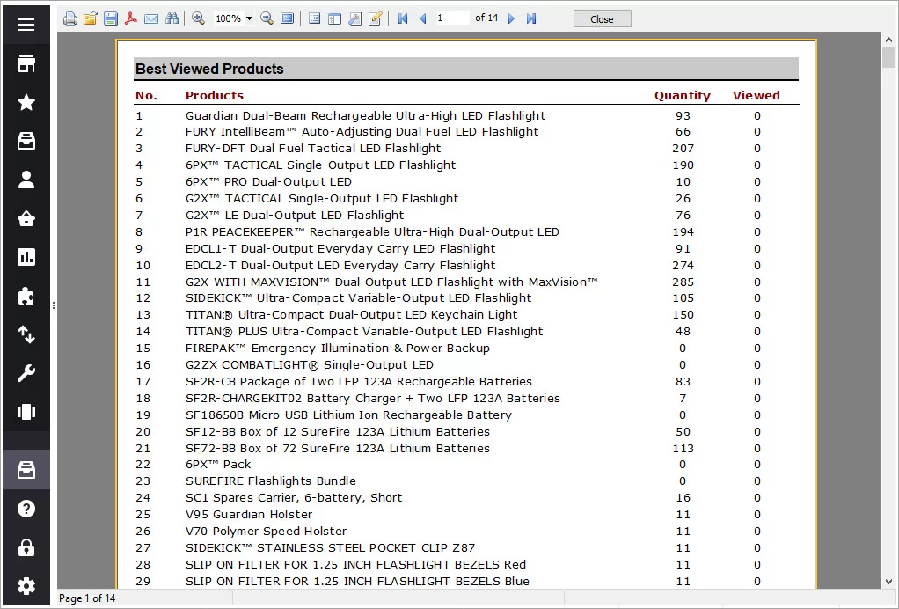Click the Viewed column header

[x=756, y=96]
